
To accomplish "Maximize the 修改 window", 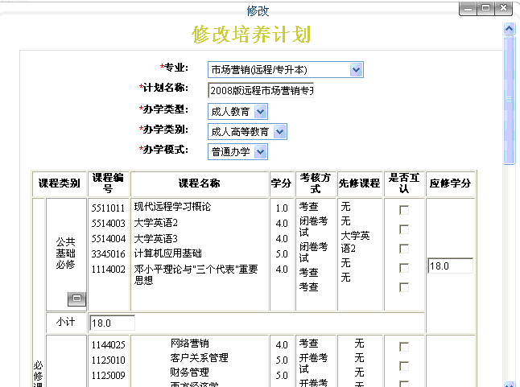I will pos(485,8).
